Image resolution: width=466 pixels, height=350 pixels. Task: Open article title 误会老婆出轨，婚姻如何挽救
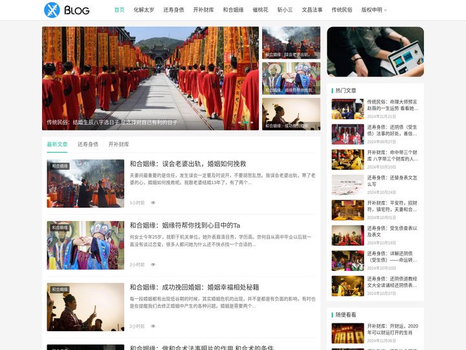click(188, 164)
